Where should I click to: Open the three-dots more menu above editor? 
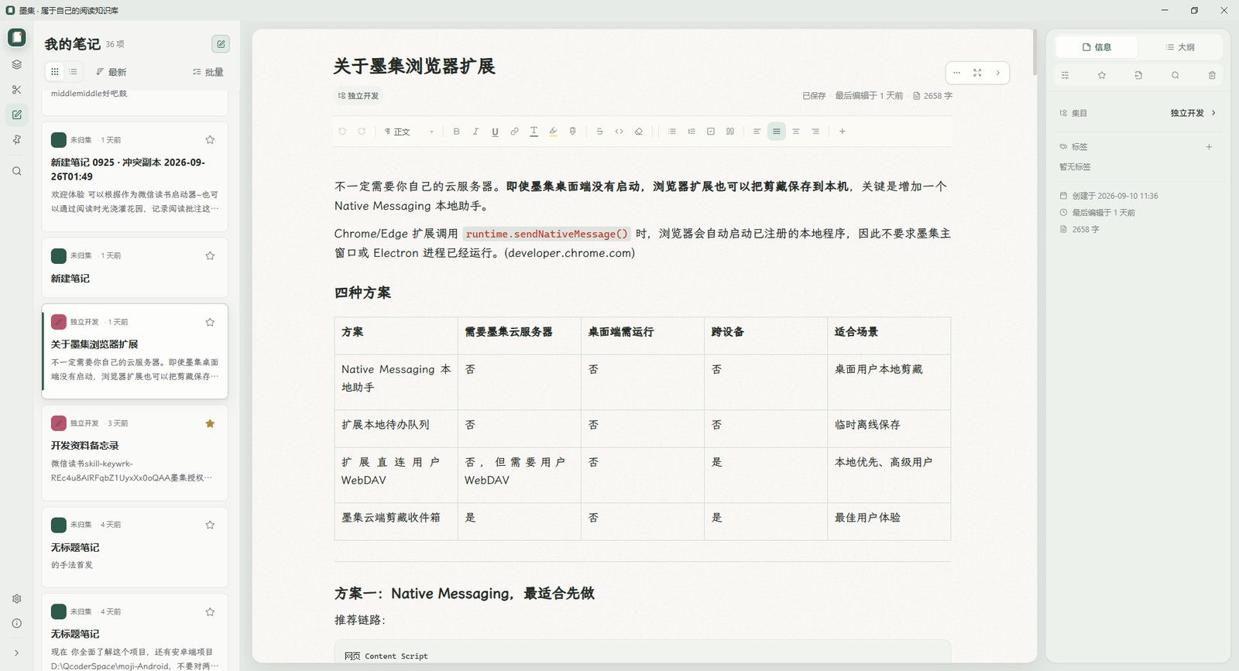[x=956, y=73]
